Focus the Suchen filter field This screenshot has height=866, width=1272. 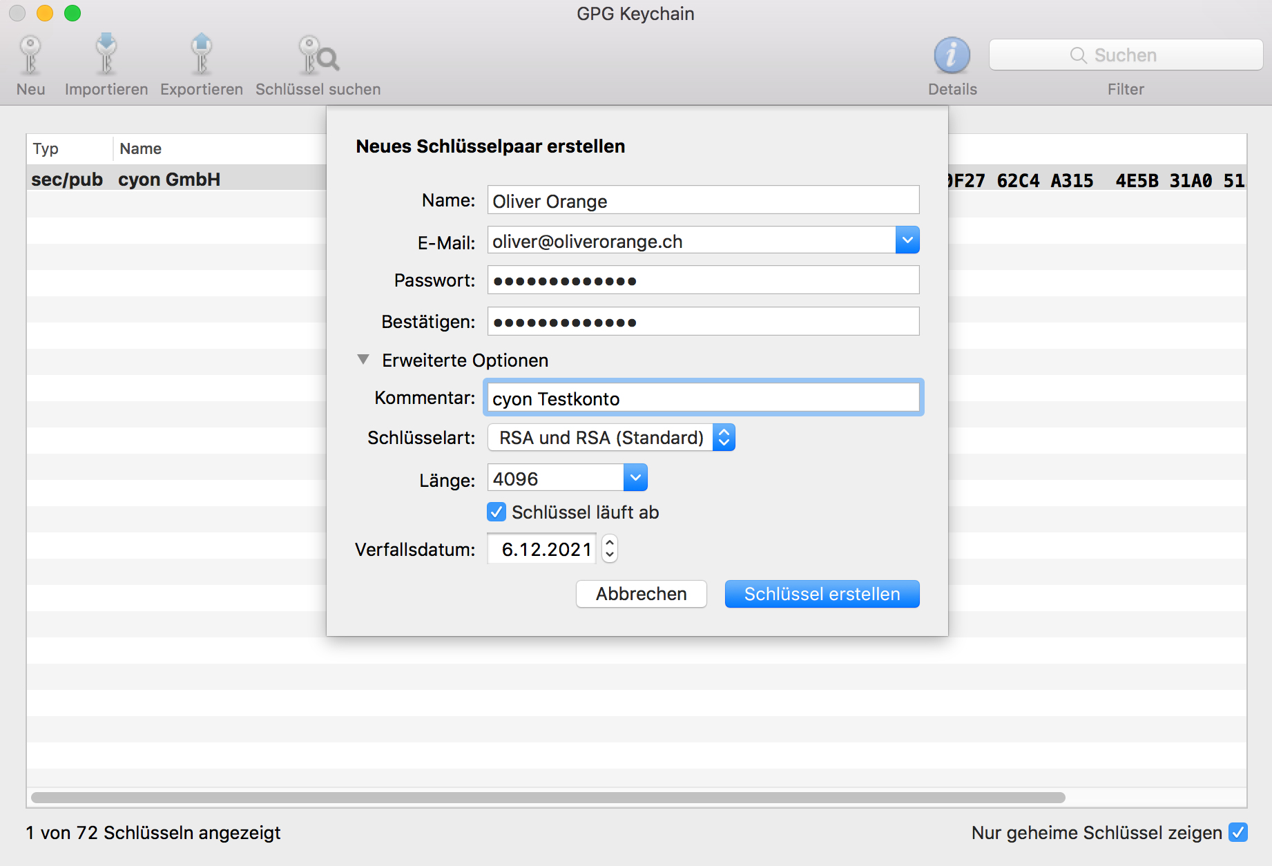[x=1126, y=55]
